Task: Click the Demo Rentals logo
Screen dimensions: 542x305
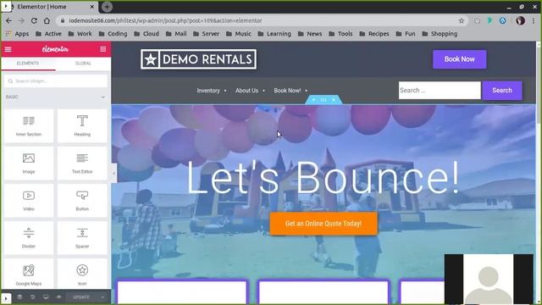Action: click(x=198, y=59)
